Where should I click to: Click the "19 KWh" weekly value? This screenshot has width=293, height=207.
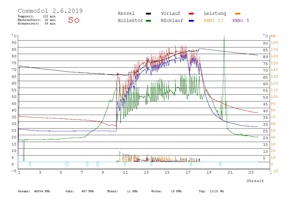point(176,191)
